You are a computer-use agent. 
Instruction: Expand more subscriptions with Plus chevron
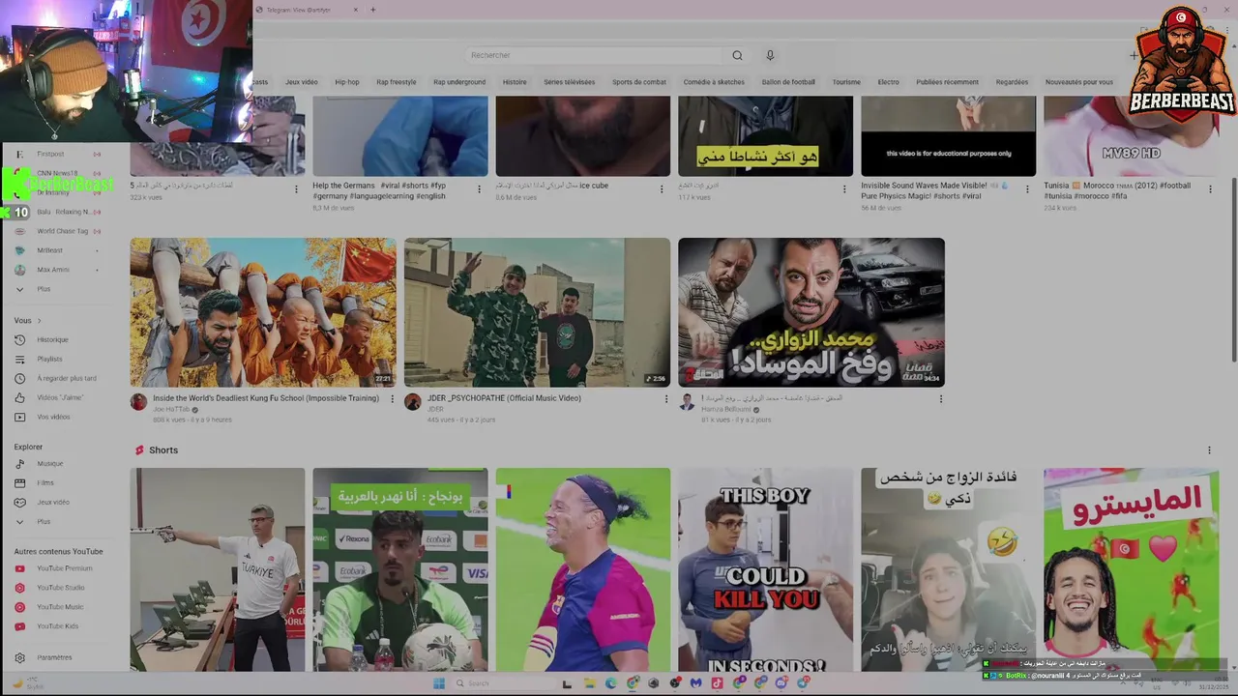pyautogui.click(x=19, y=289)
